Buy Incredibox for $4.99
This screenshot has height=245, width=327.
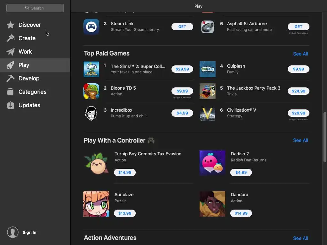click(182, 113)
